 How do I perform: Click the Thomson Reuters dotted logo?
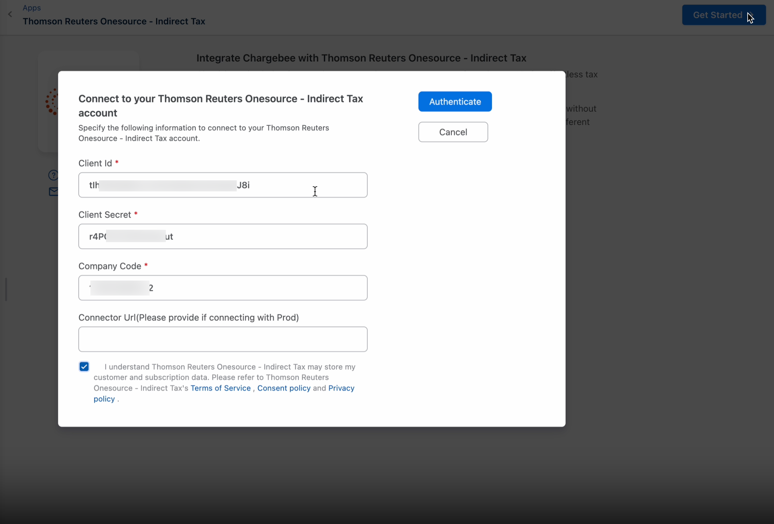click(52, 102)
